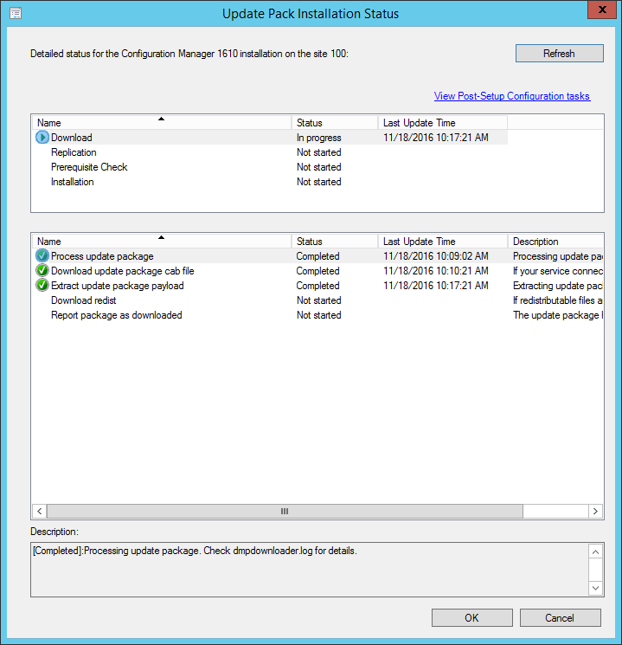The image size is (622, 645).
Task: Refresh the installation status
Action: (x=559, y=54)
